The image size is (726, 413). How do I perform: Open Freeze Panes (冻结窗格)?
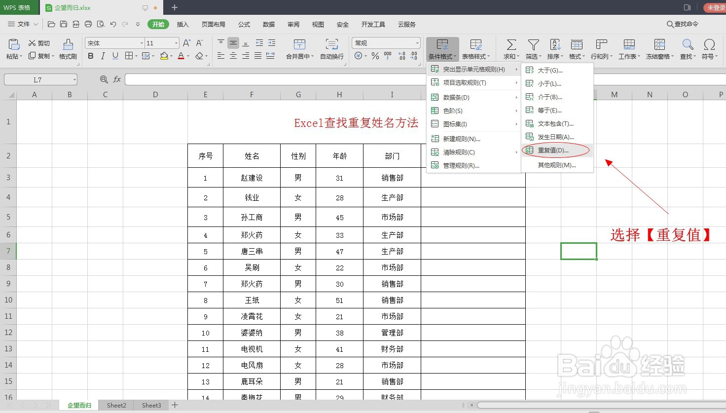click(660, 49)
